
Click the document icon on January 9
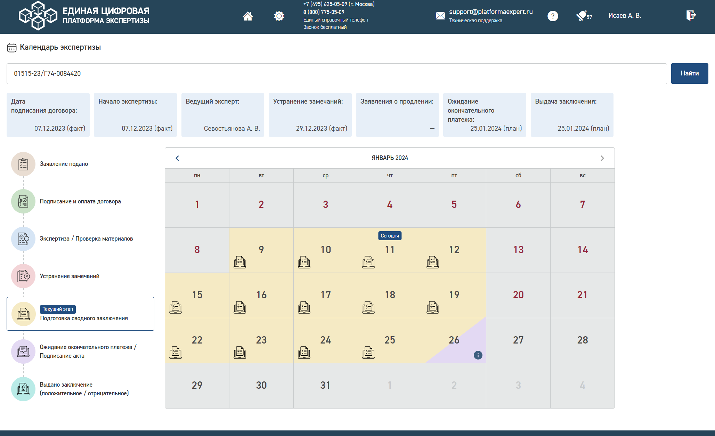[x=240, y=262]
